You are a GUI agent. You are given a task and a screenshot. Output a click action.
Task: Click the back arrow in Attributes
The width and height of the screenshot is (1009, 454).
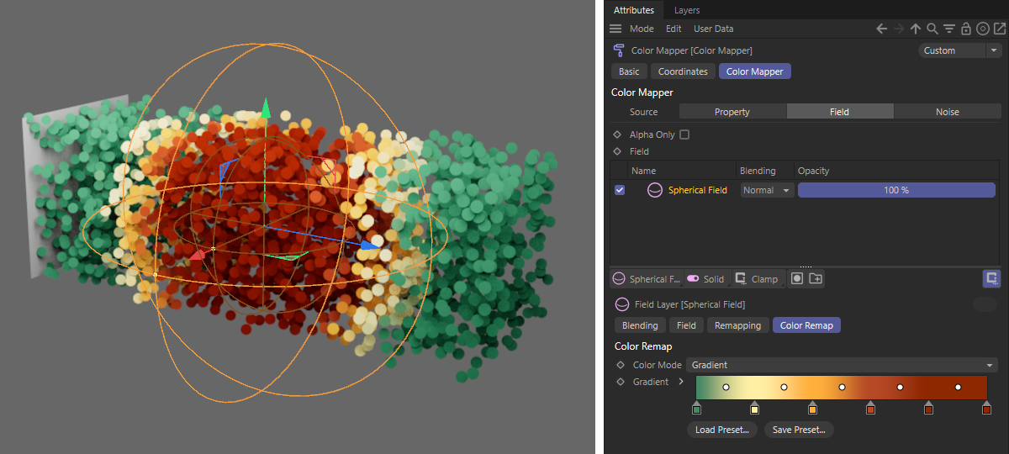pyautogui.click(x=881, y=29)
